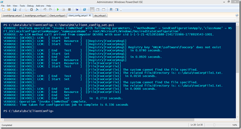Adjust the zoom slider in status bar
The width and height of the screenshot is (241, 129).
point(214,125)
